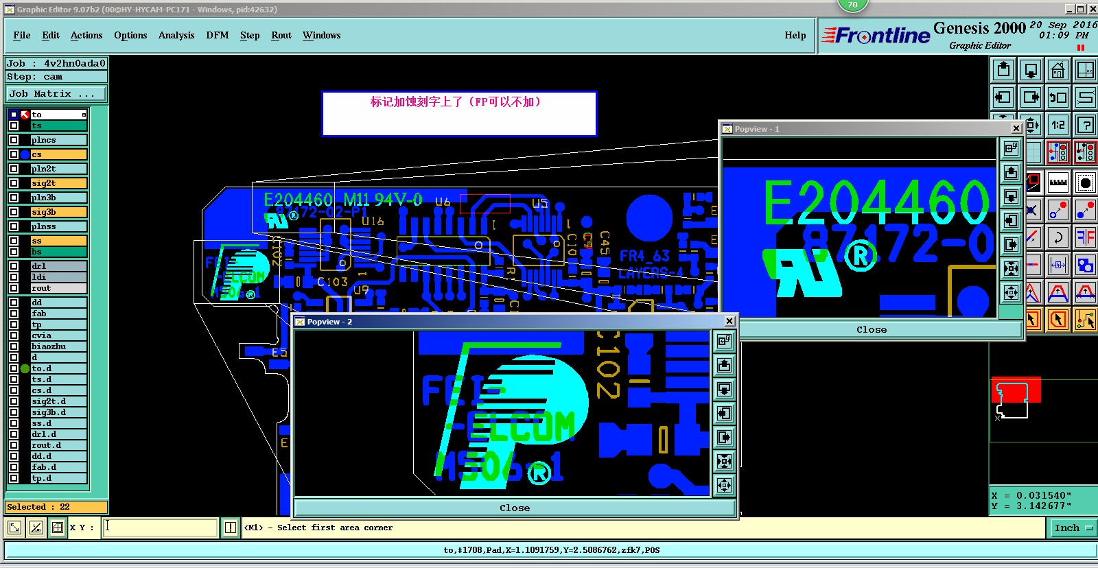Select the layer name fab.d
This screenshot has height=568, width=1098.
(59, 467)
